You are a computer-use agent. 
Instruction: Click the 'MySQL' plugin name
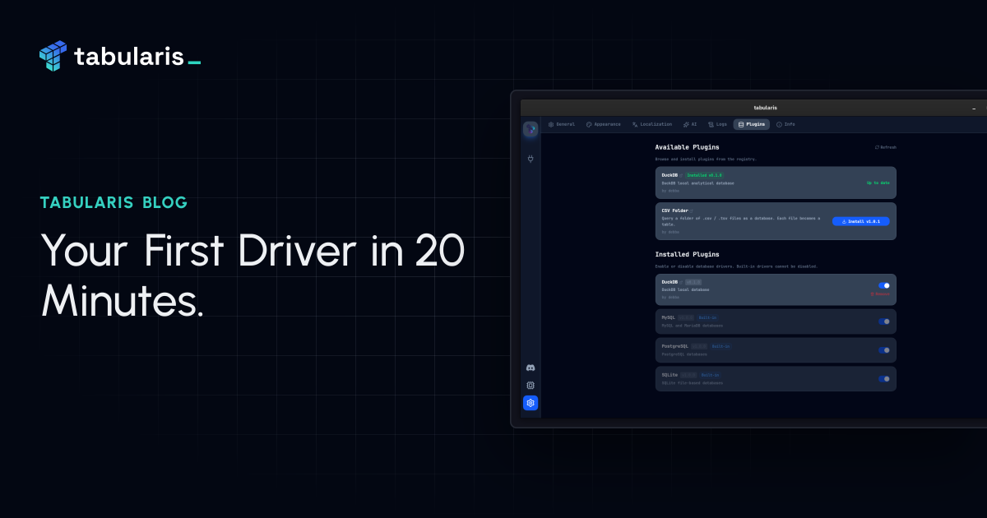tap(668, 317)
